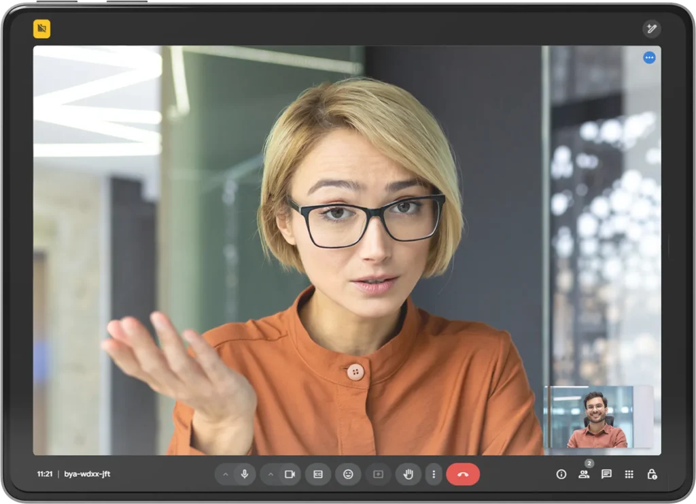Click the participant count badge 2
Screen dimensions: 696x504
[x=589, y=463]
